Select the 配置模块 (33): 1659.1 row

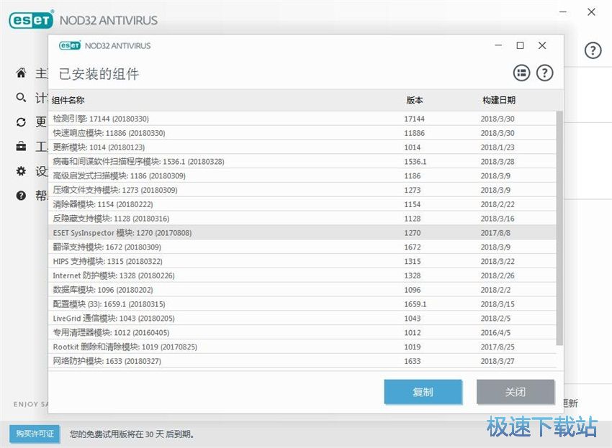pos(302,303)
